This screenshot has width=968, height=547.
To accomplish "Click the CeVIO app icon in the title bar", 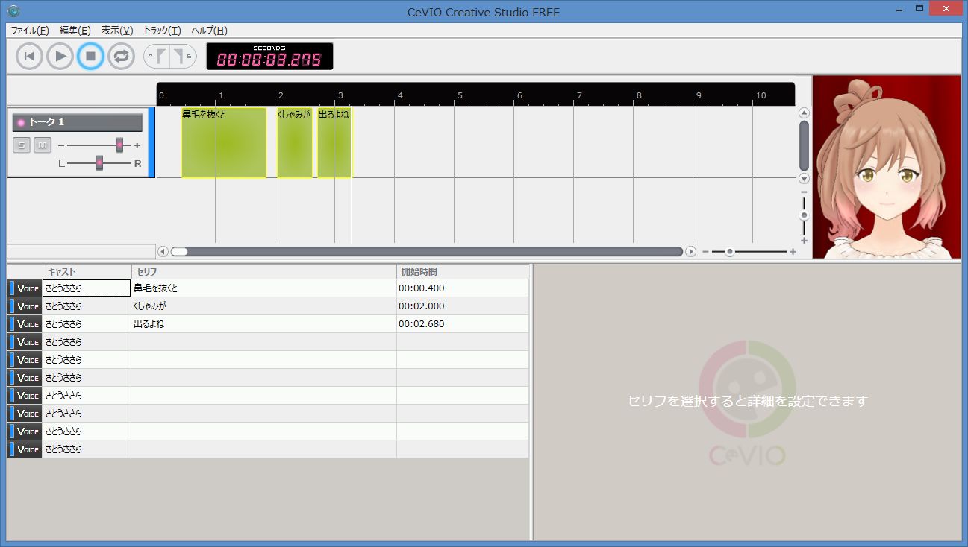I will click(x=13, y=11).
